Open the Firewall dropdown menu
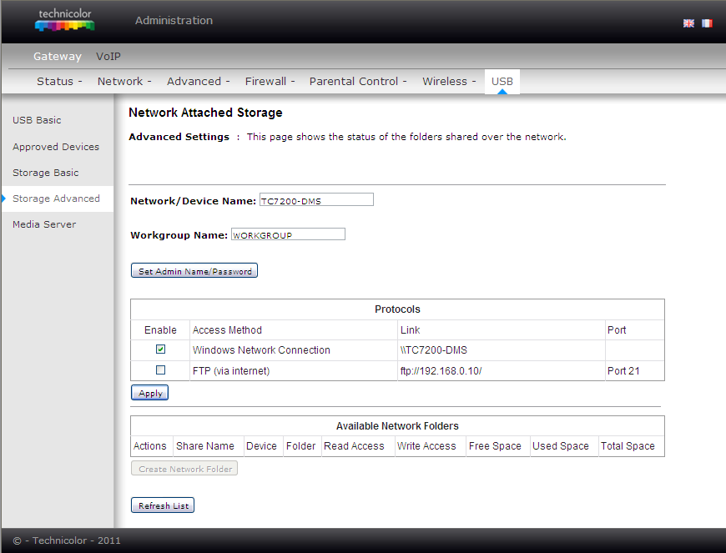726x553 pixels. tap(270, 82)
